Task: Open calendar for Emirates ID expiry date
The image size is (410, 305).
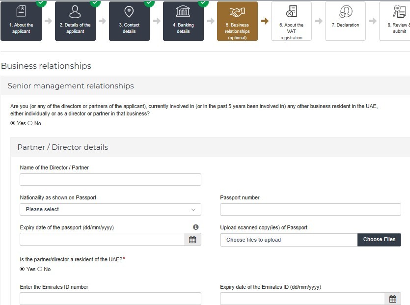Action: [392, 299]
